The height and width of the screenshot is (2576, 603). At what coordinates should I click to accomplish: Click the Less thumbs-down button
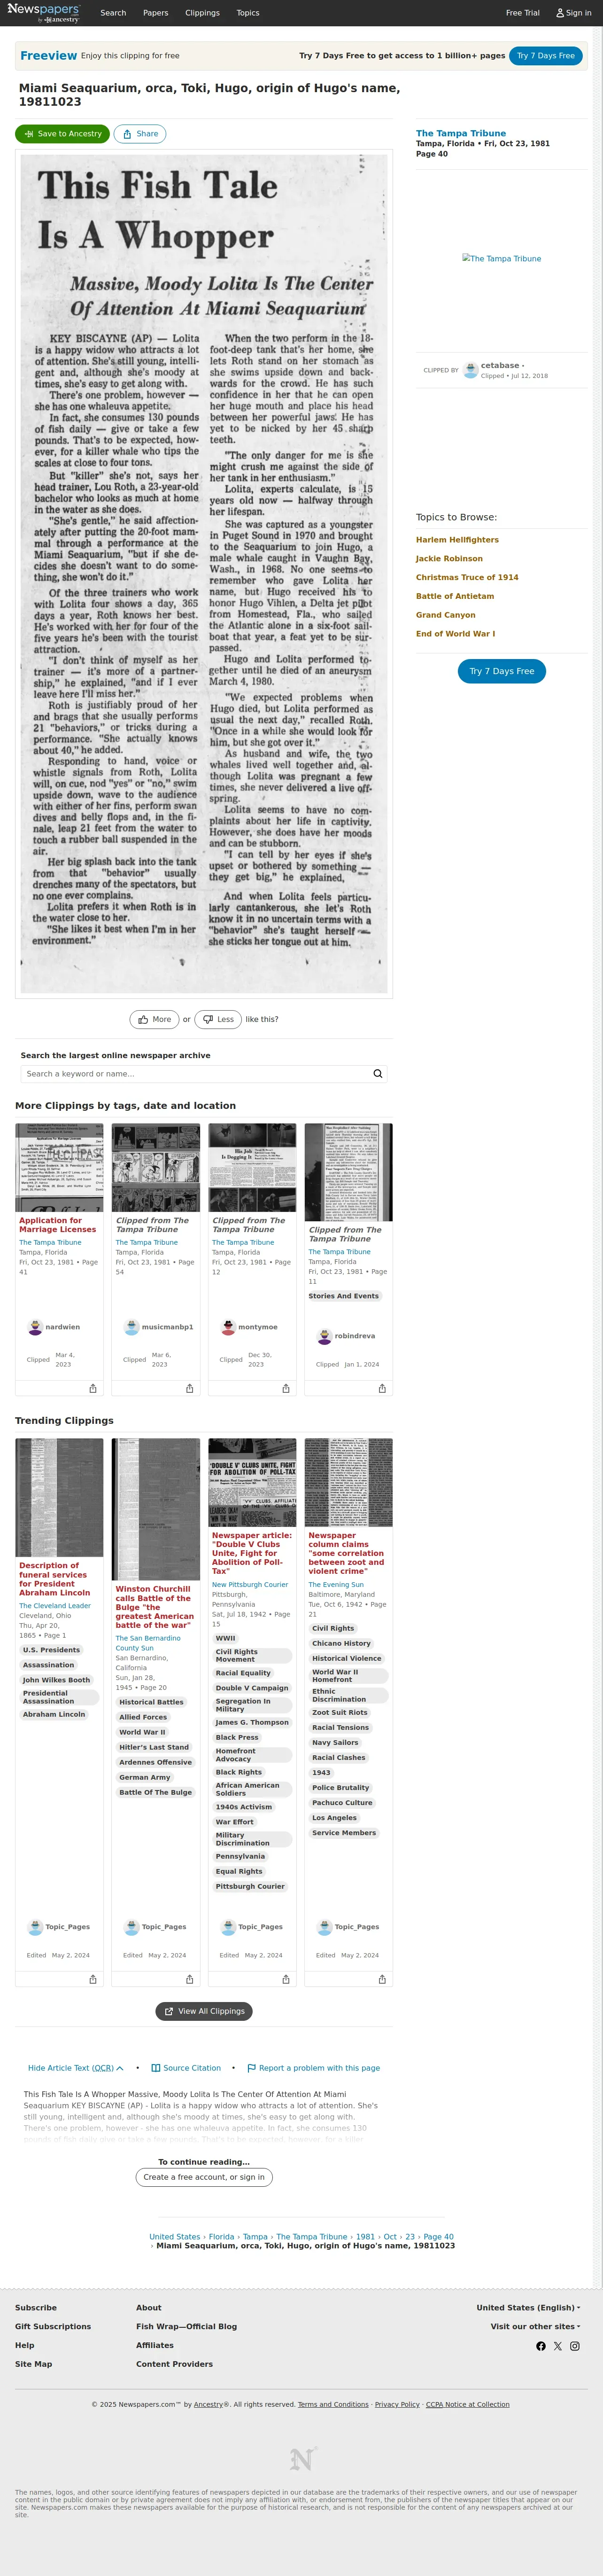click(x=217, y=1019)
